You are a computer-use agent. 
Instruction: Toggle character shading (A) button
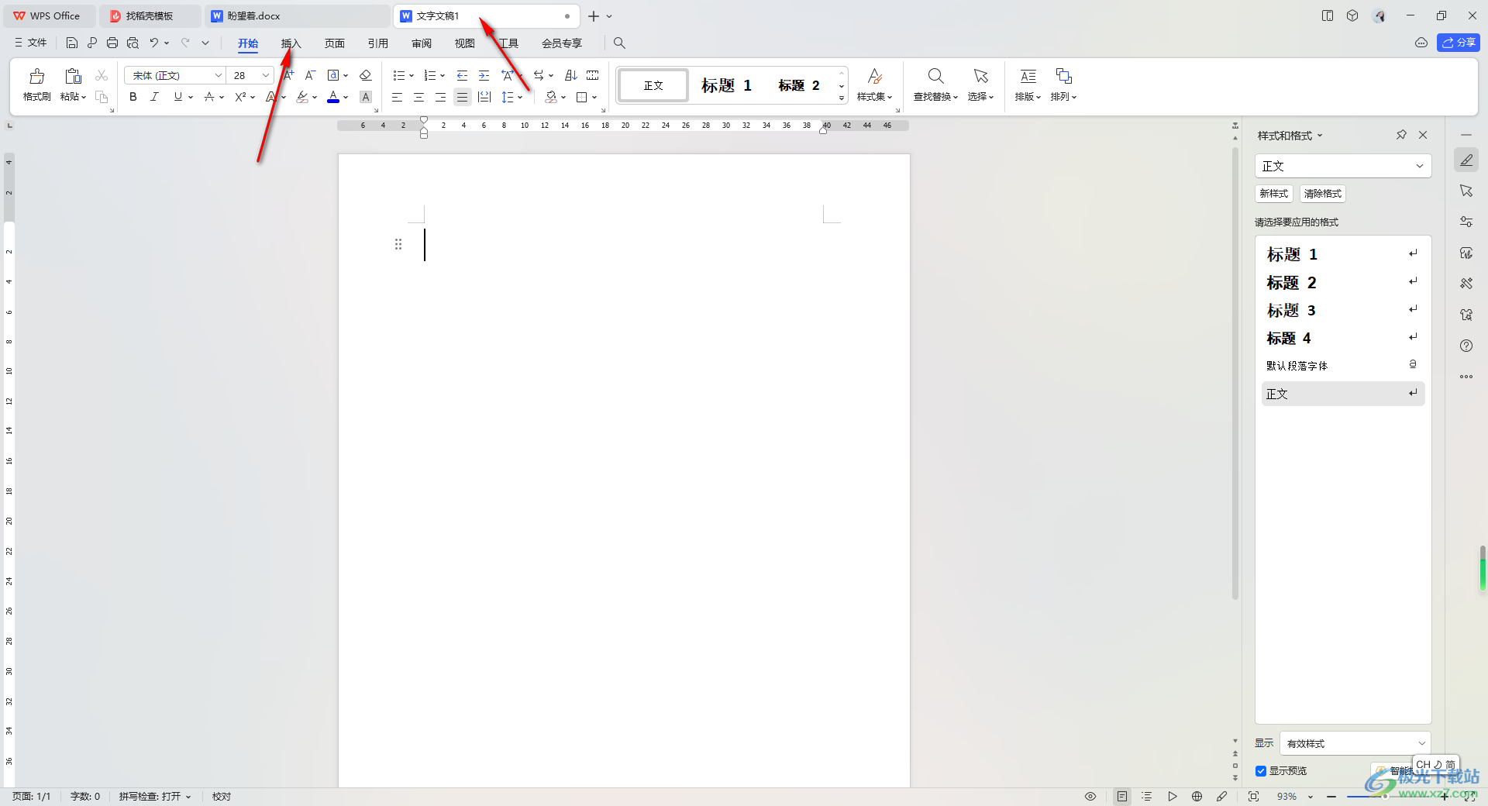pyautogui.click(x=366, y=97)
